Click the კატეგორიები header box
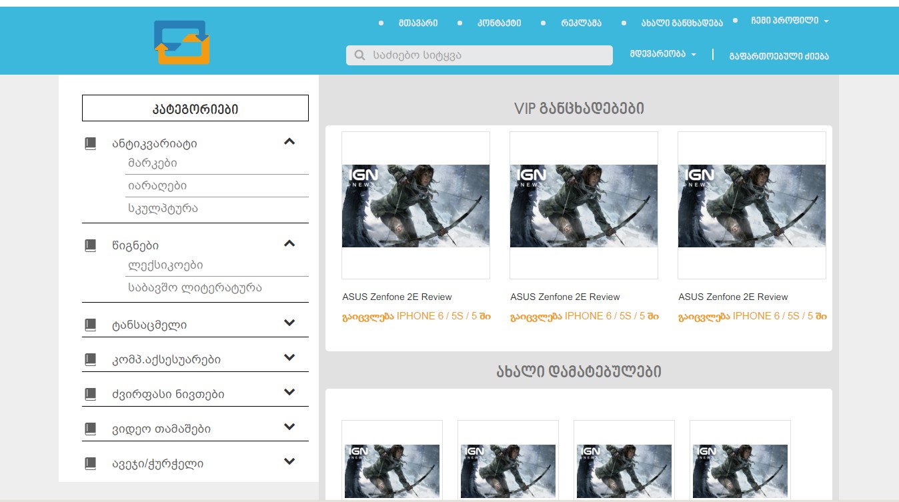Screen dimensions: 899x502 (x=195, y=108)
